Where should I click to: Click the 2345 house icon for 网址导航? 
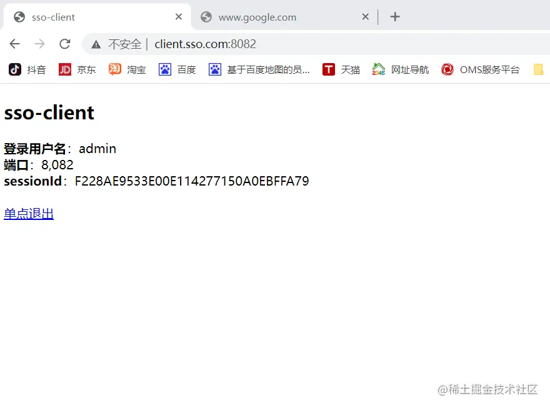coord(379,69)
